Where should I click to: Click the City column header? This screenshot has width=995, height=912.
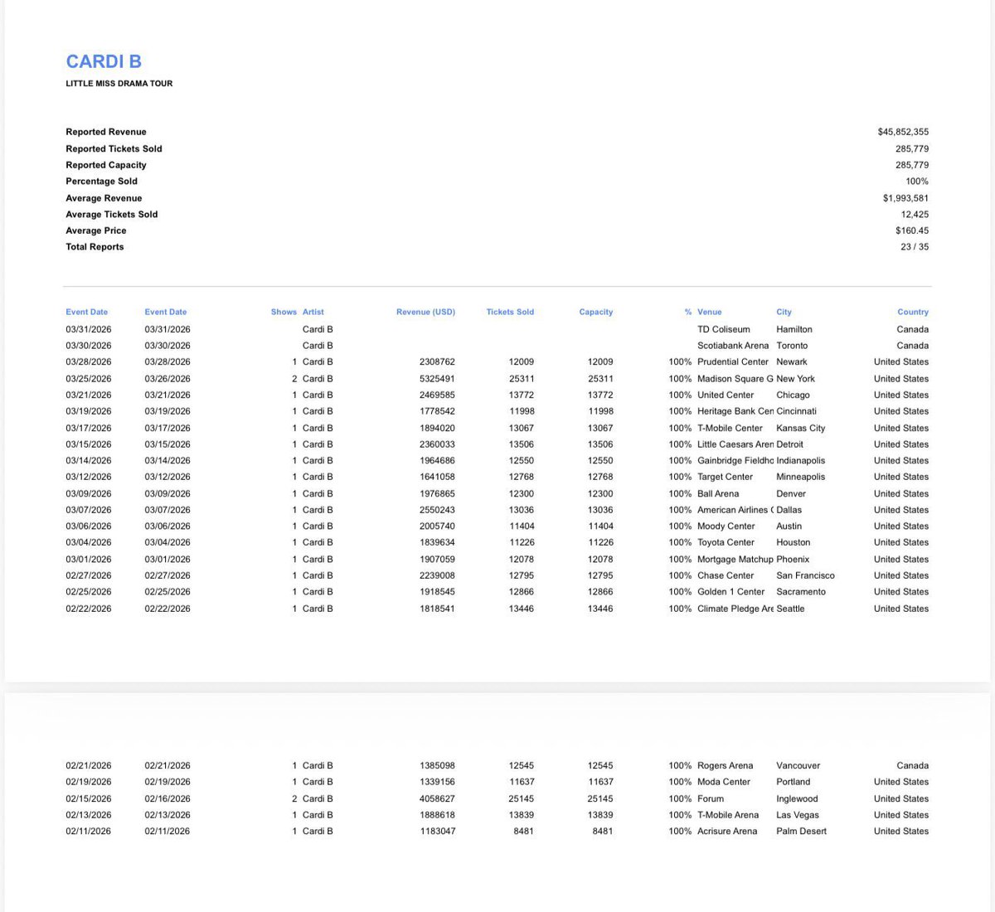(784, 312)
